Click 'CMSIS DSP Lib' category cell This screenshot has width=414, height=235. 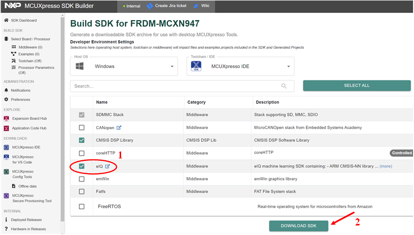(x=201, y=140)
